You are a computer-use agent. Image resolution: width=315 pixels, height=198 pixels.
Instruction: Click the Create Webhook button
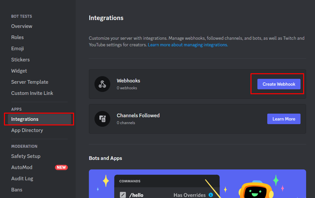(x=278, y=84)
